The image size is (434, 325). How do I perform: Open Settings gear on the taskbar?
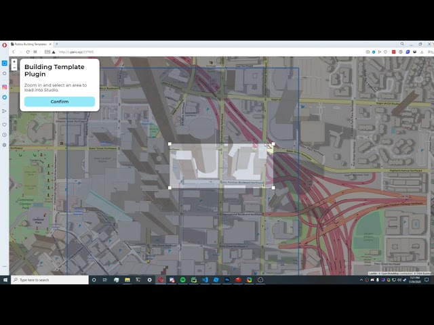[x=149, y=280]
